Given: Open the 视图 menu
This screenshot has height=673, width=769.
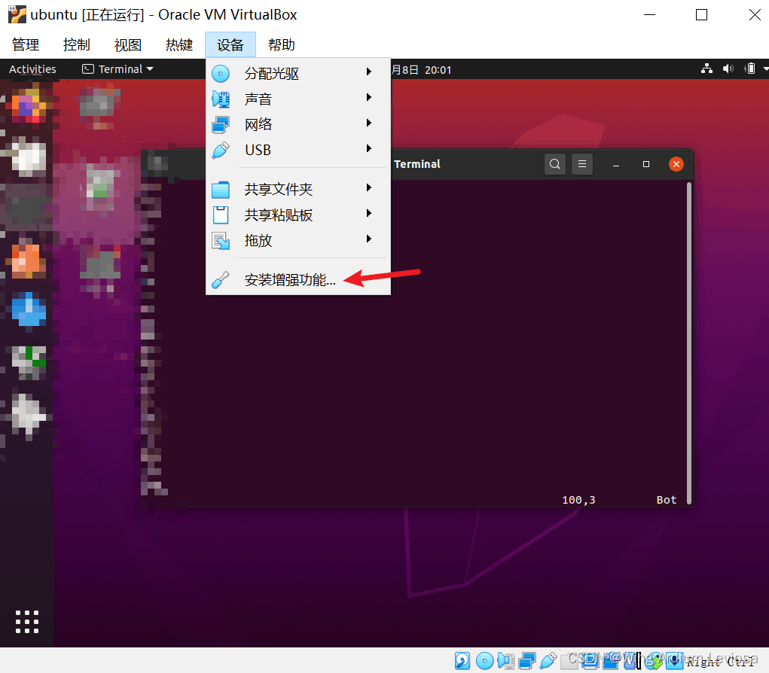Looking at the screenshot, I should 127,45.
